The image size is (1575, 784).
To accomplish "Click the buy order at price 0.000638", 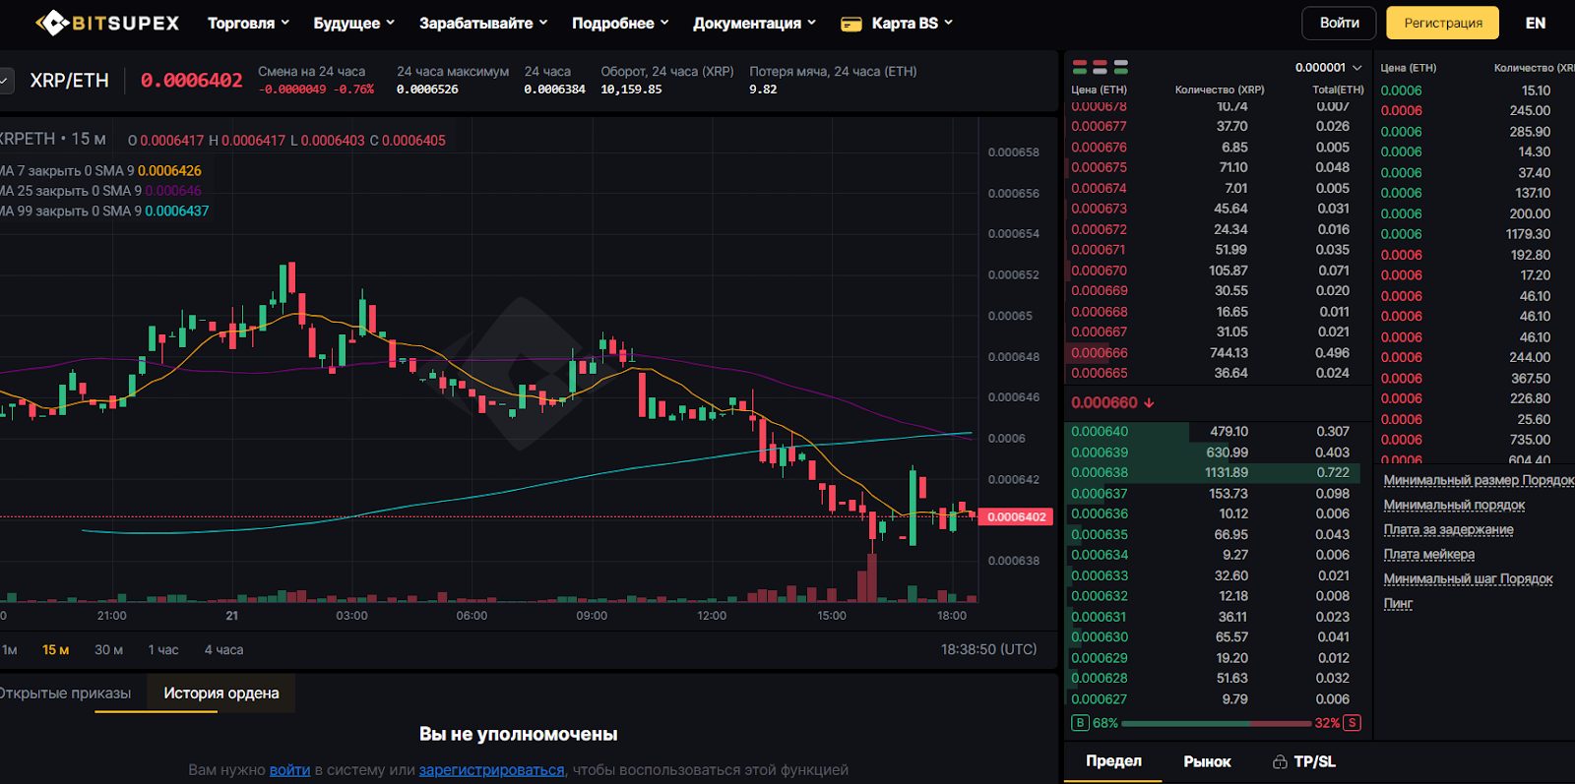I will pos(1217,473).
